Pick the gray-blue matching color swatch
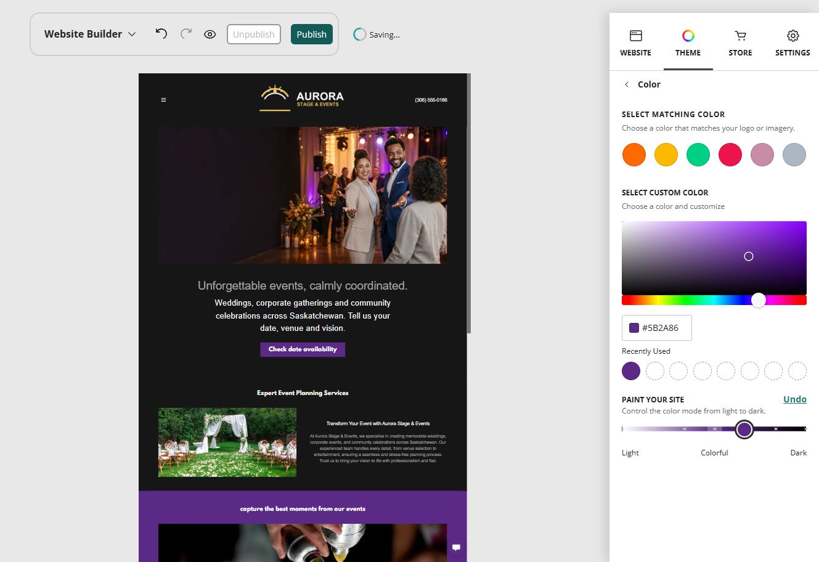Image resolution: width=819 pixels, height=562 pixels. [x=794, y=155]
